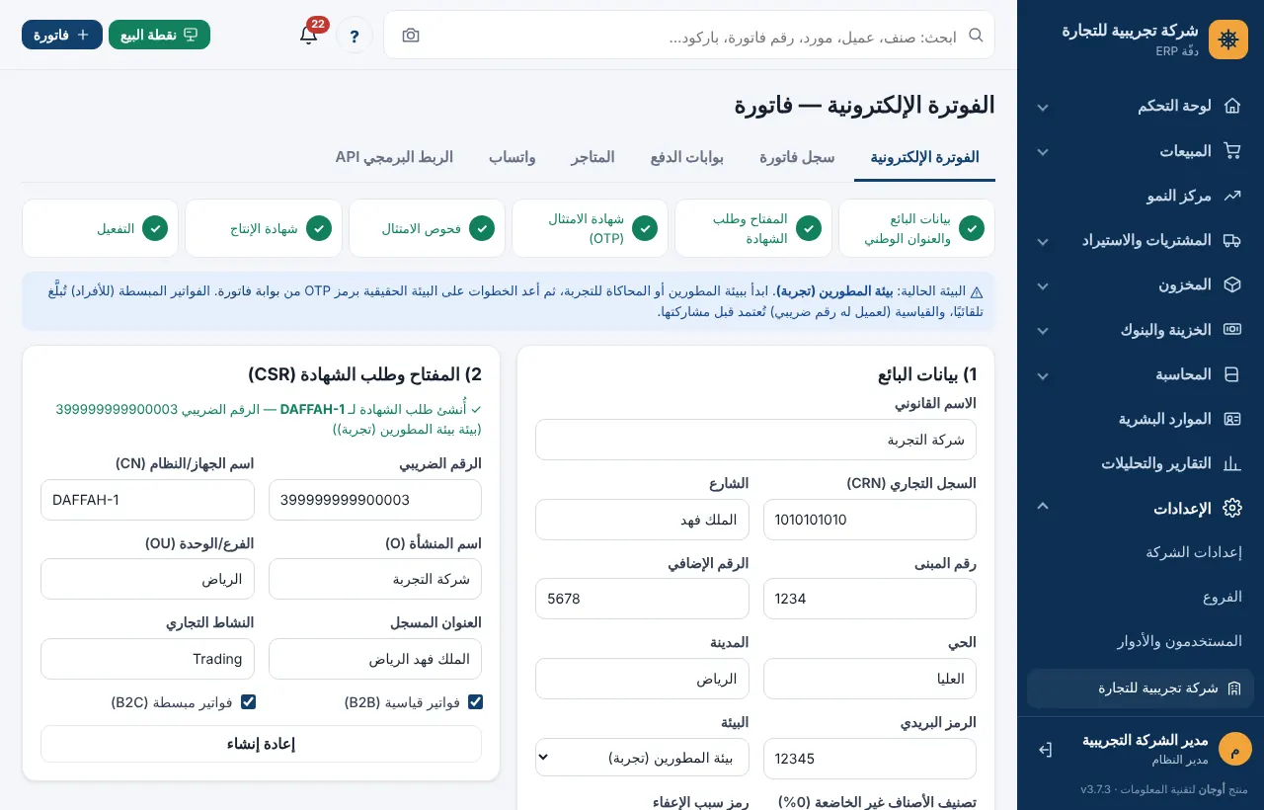
Task: Click the camera icon in the search bar
Action: coord(411,36)
